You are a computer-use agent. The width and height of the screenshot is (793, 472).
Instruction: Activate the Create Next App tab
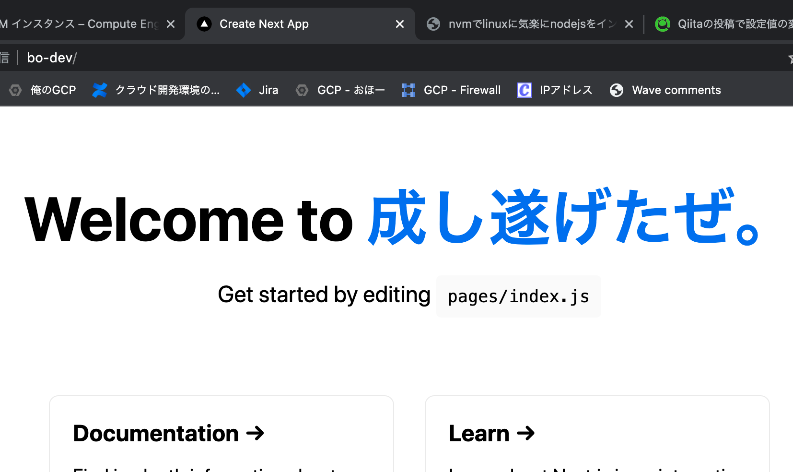[288, 24]
